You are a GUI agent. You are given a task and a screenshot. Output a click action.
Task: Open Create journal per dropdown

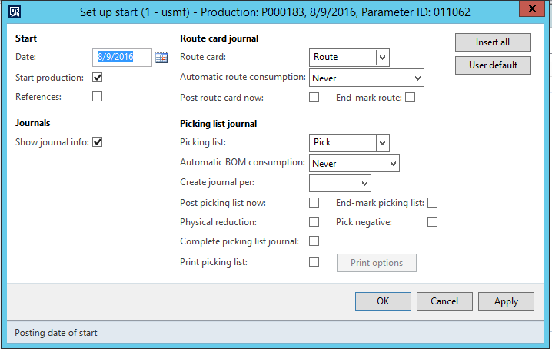[364, 183]
